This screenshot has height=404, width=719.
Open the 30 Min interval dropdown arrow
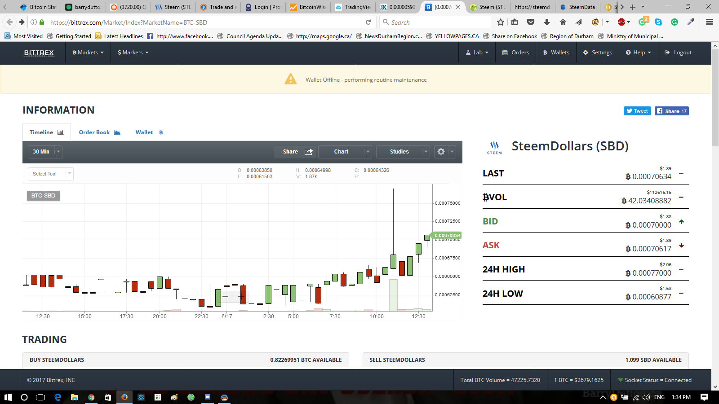58,152
